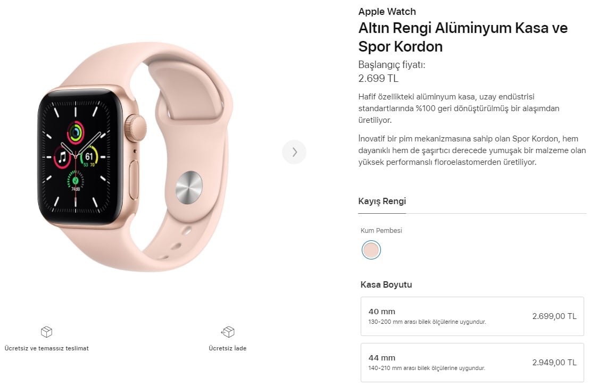590x386 pixels.
Task: Click the free returns box icon
Action: tap(228, 332)
